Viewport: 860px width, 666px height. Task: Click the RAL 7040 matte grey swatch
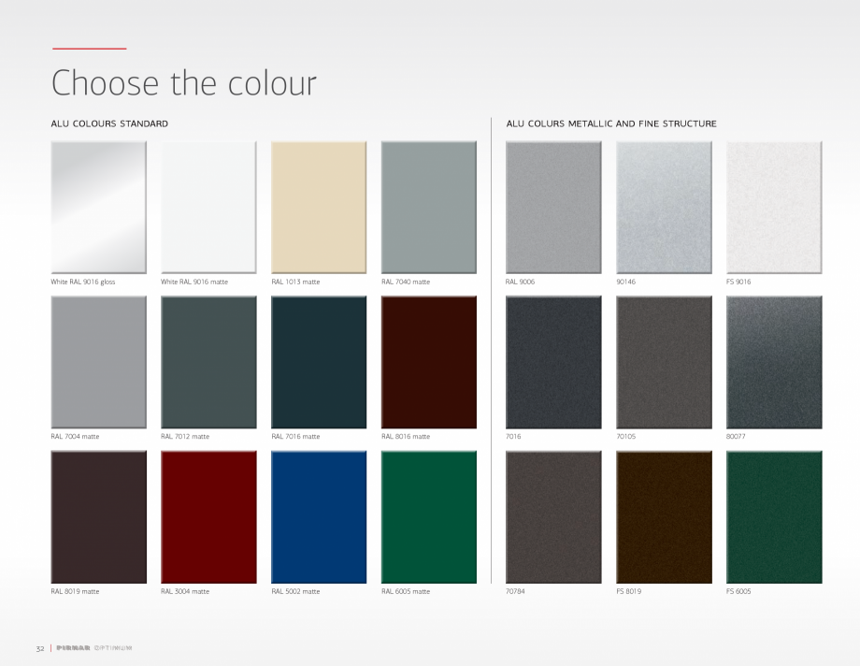click(x=429, y=207)
